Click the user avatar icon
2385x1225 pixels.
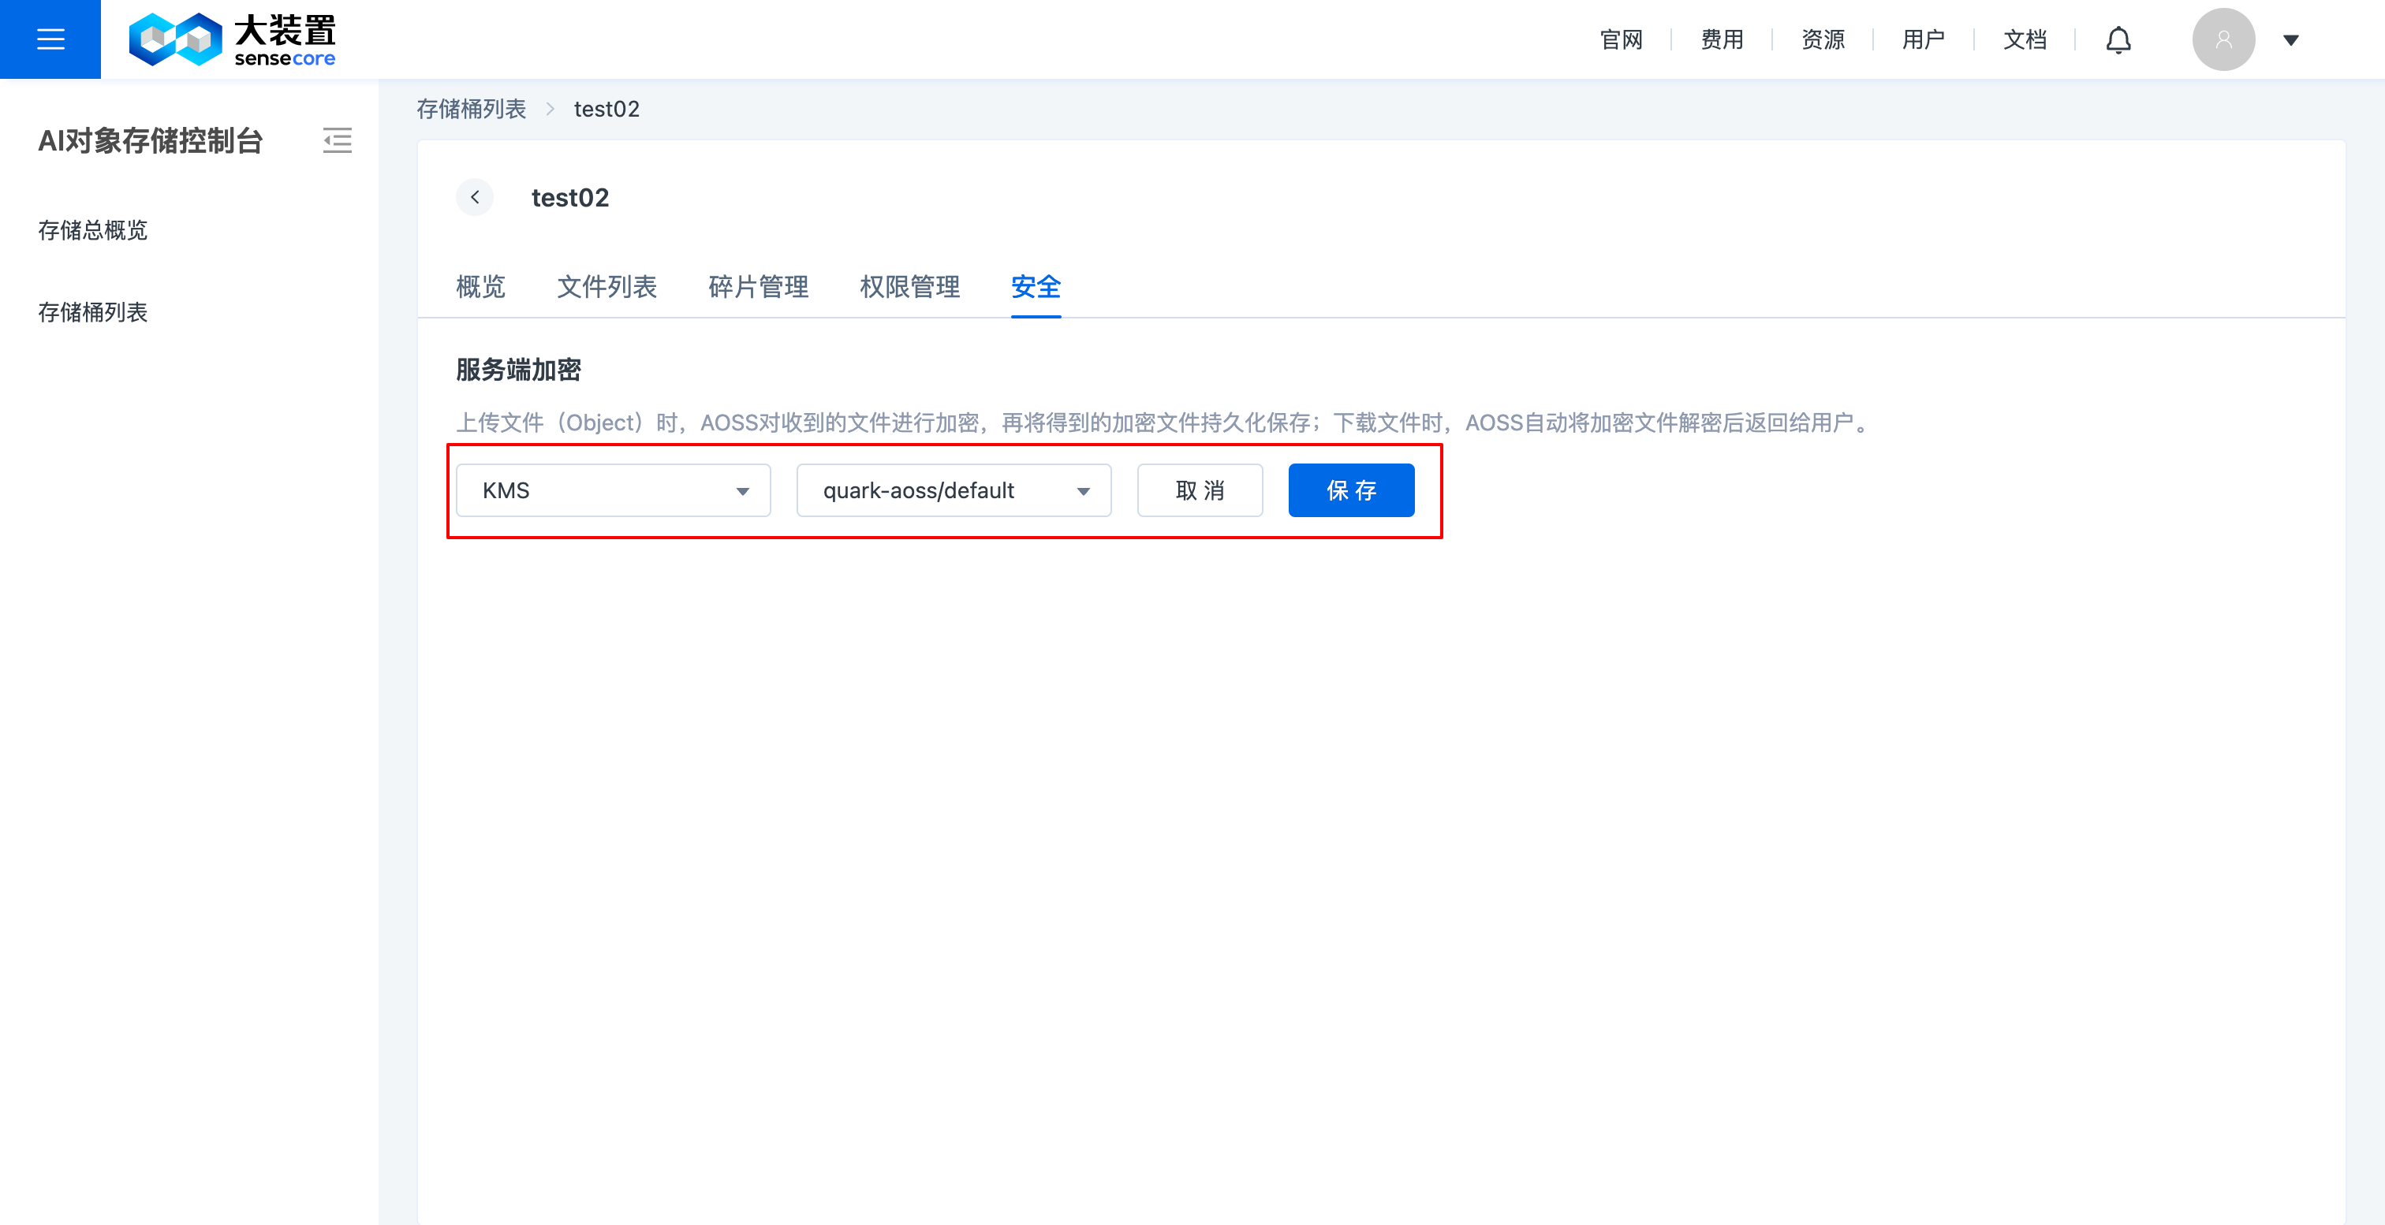click(2224, 39)
